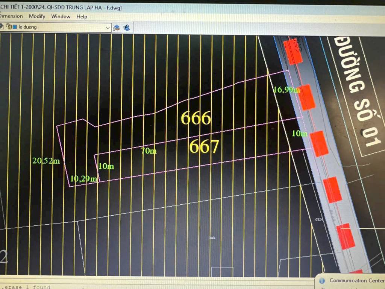Click the Layer Previous icon

[126, 27]
